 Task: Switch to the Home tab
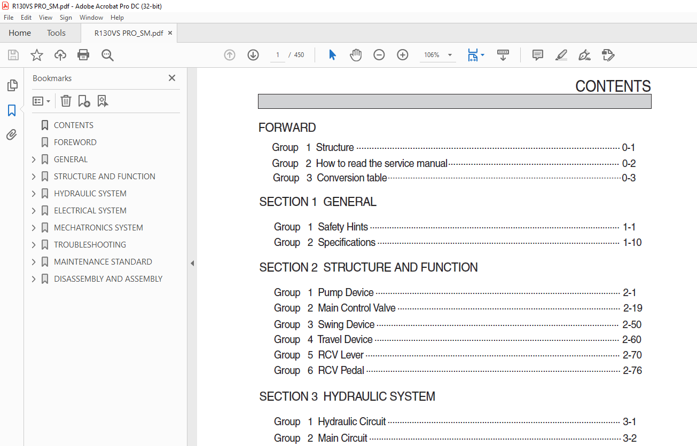point(20,33)
